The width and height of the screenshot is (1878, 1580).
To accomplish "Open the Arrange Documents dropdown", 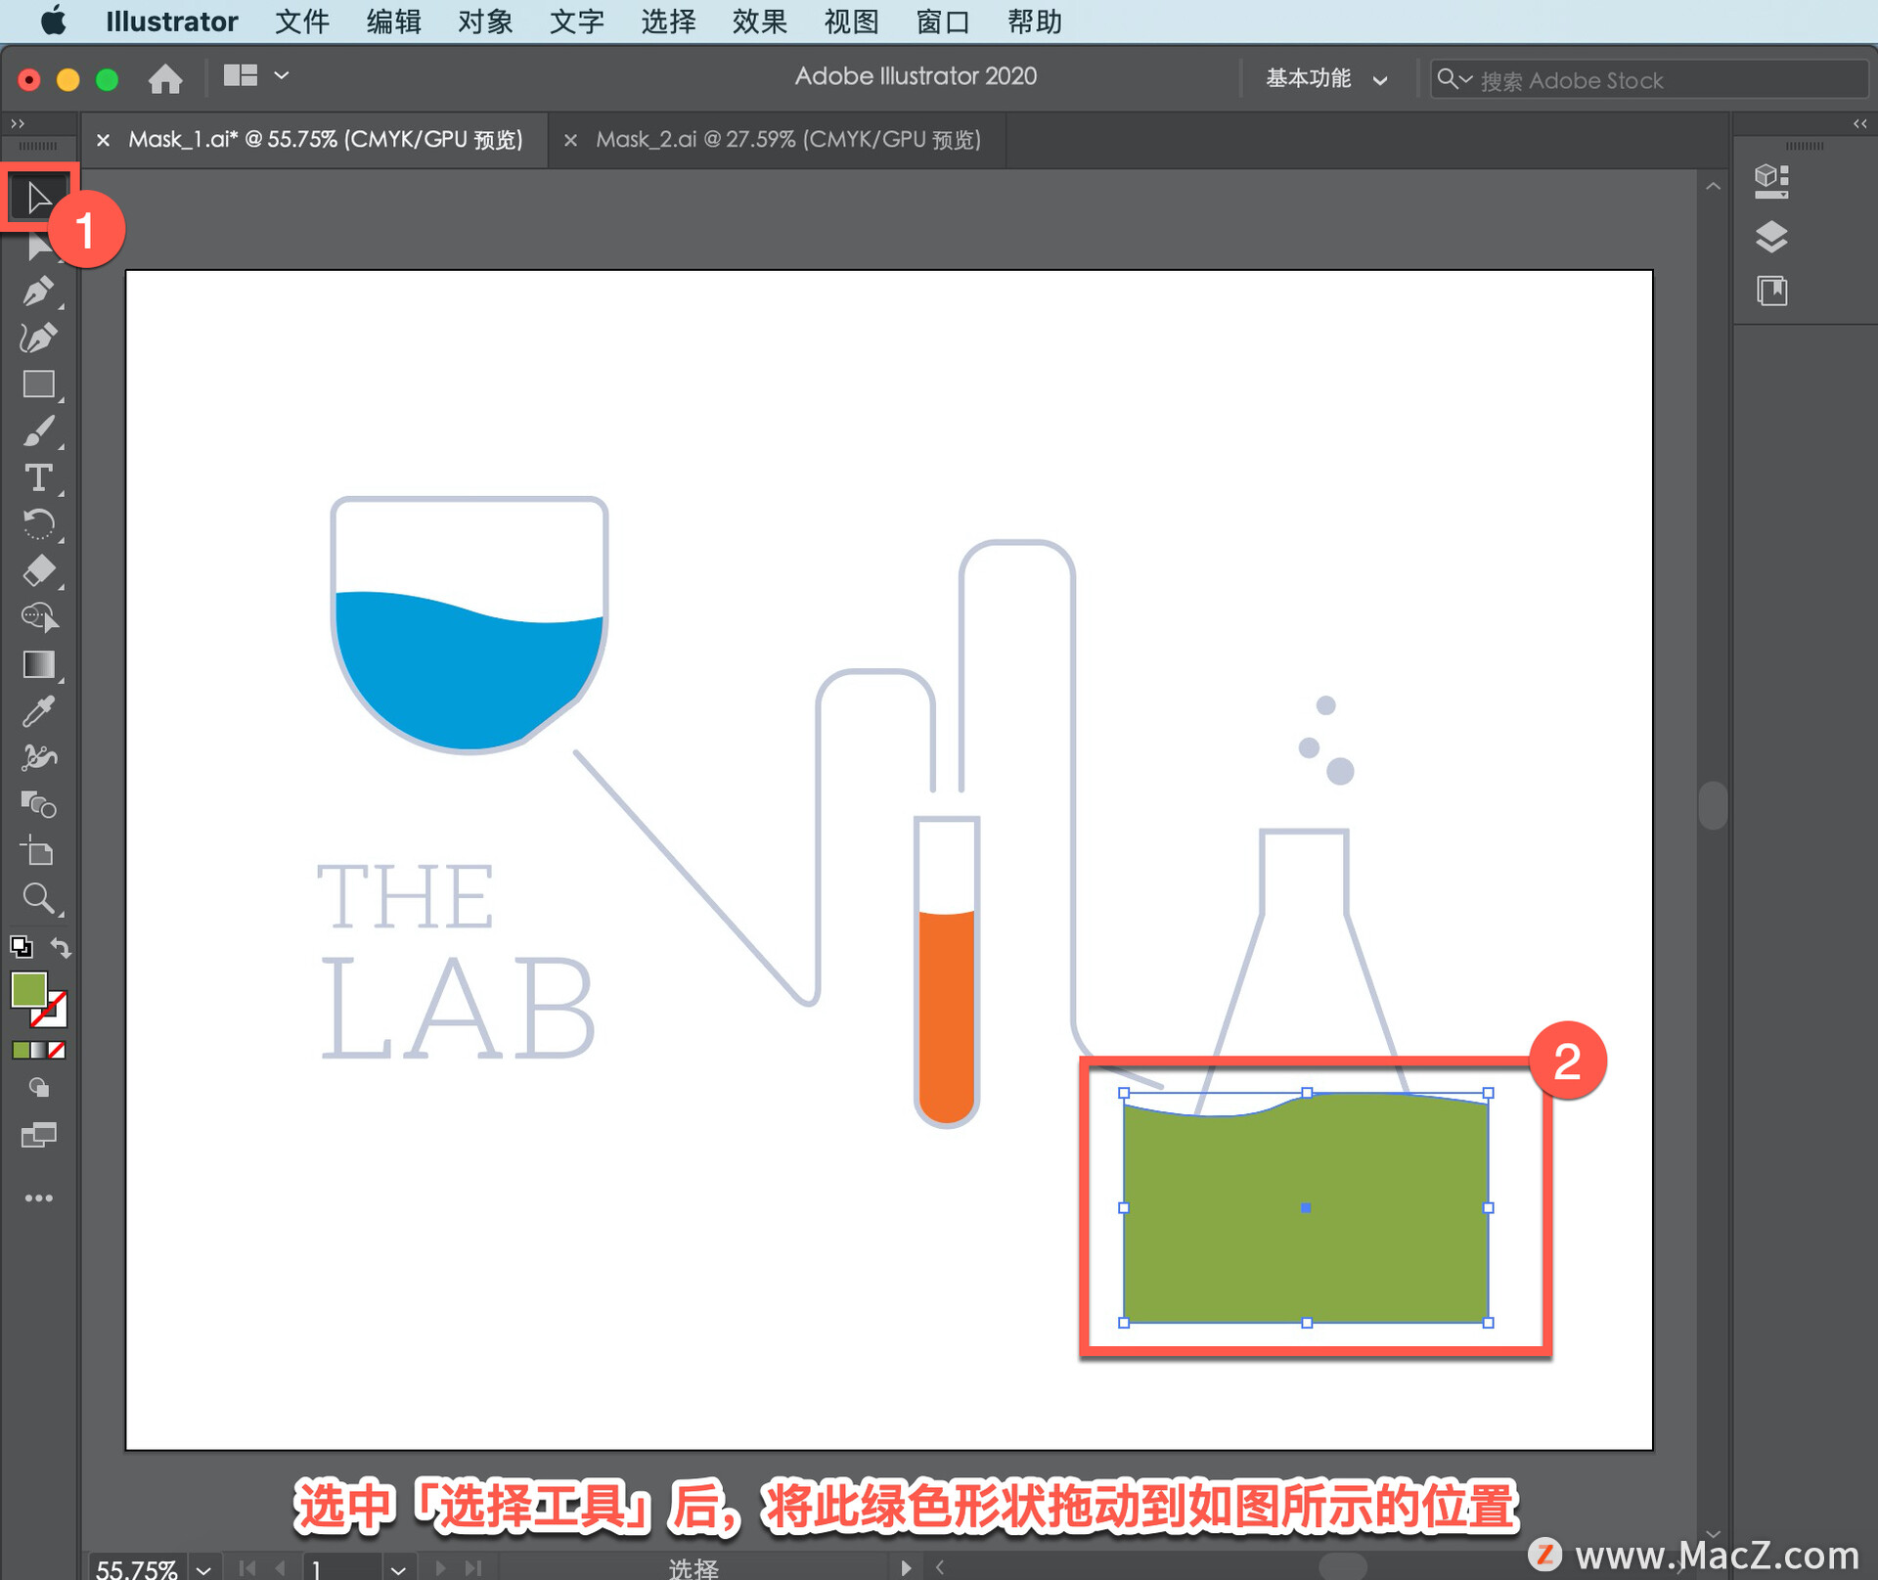I will [255, 75].
